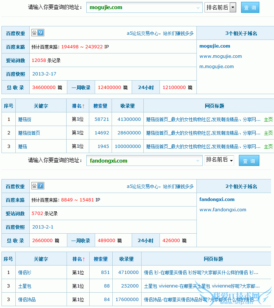Click index count 17600000

coord(127,300)
